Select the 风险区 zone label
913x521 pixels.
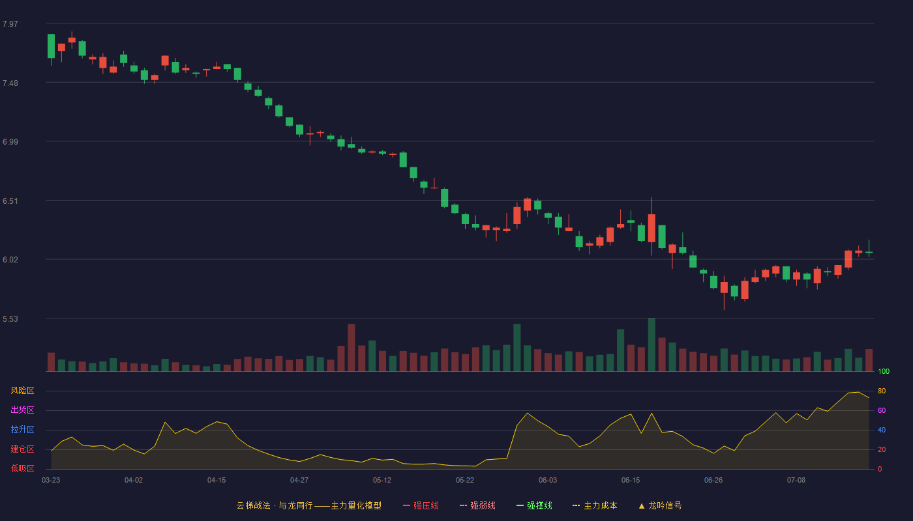pyautogui.click(x=22, y=391)
